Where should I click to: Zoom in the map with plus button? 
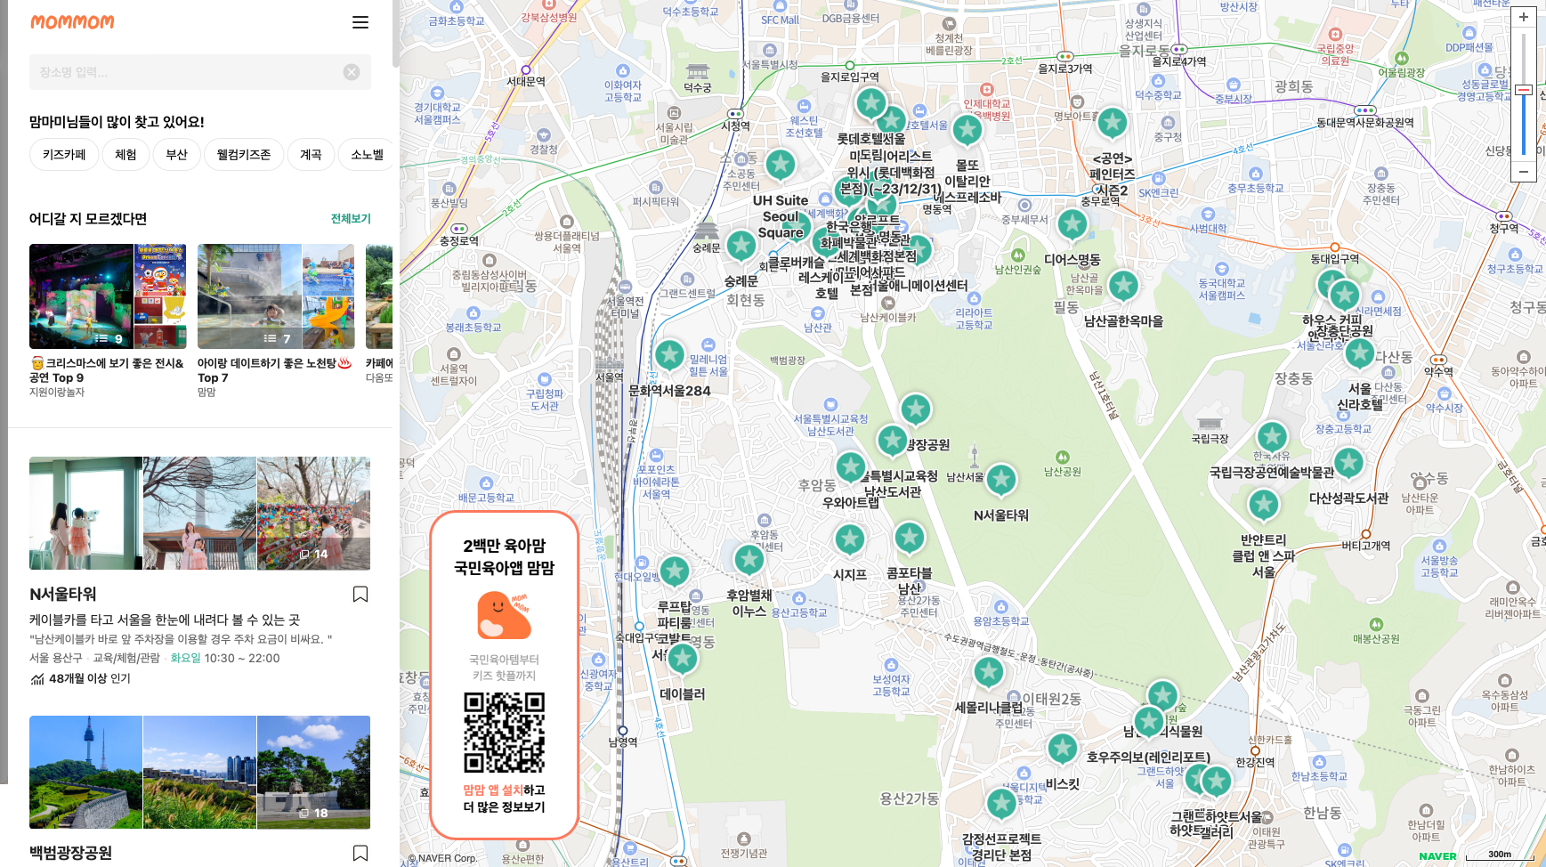click(1523, 17)
